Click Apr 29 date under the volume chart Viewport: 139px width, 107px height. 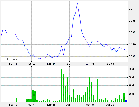pos(110,104)
